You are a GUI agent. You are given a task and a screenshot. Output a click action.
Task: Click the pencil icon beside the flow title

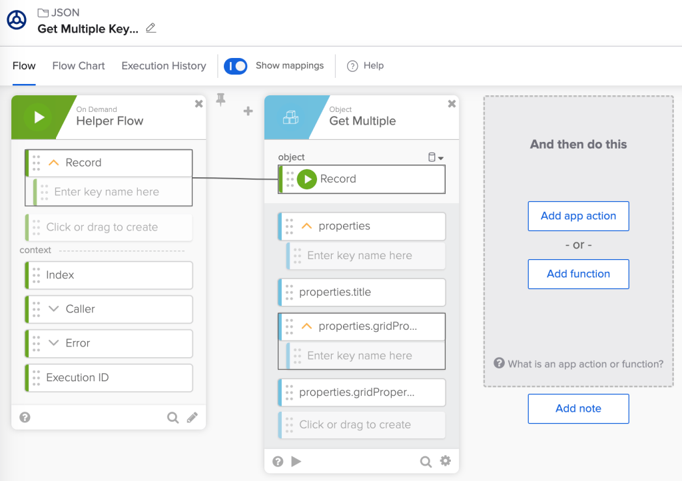pyautogui.click(x=151, y=28)
